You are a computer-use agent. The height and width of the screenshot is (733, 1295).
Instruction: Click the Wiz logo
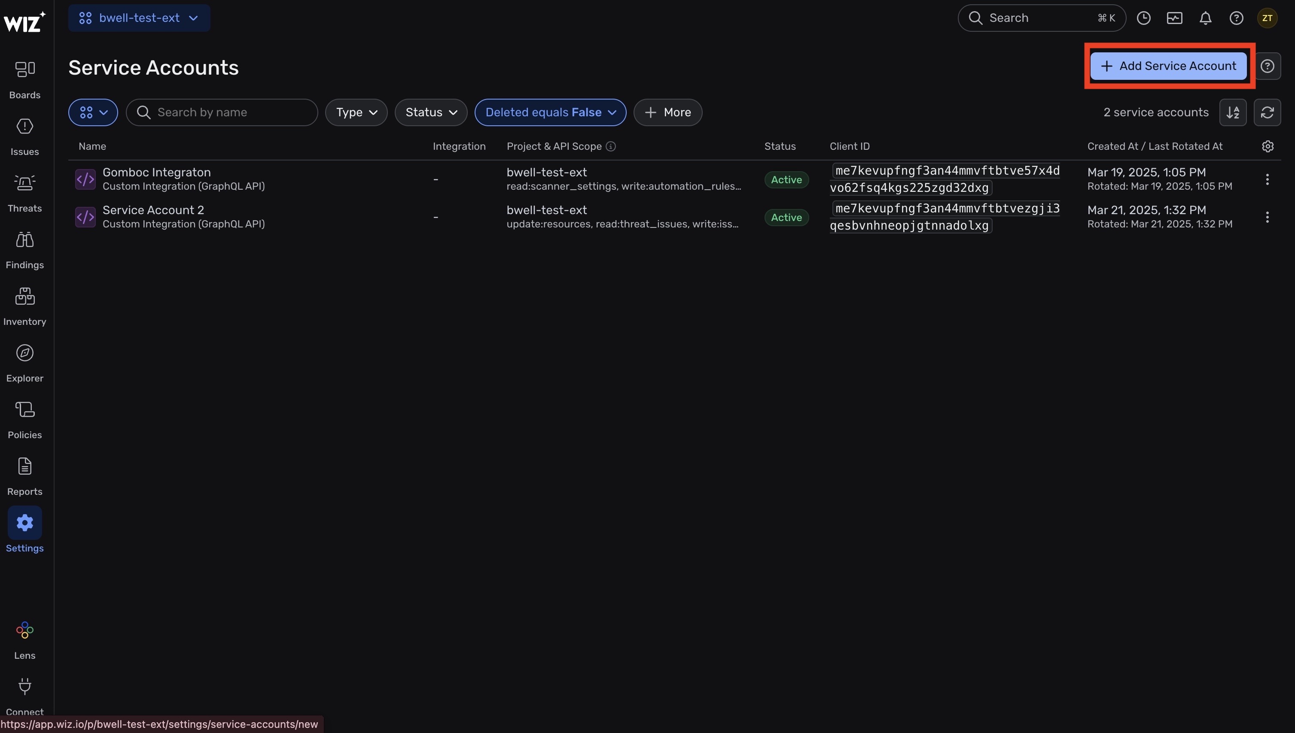click(24, 21)
